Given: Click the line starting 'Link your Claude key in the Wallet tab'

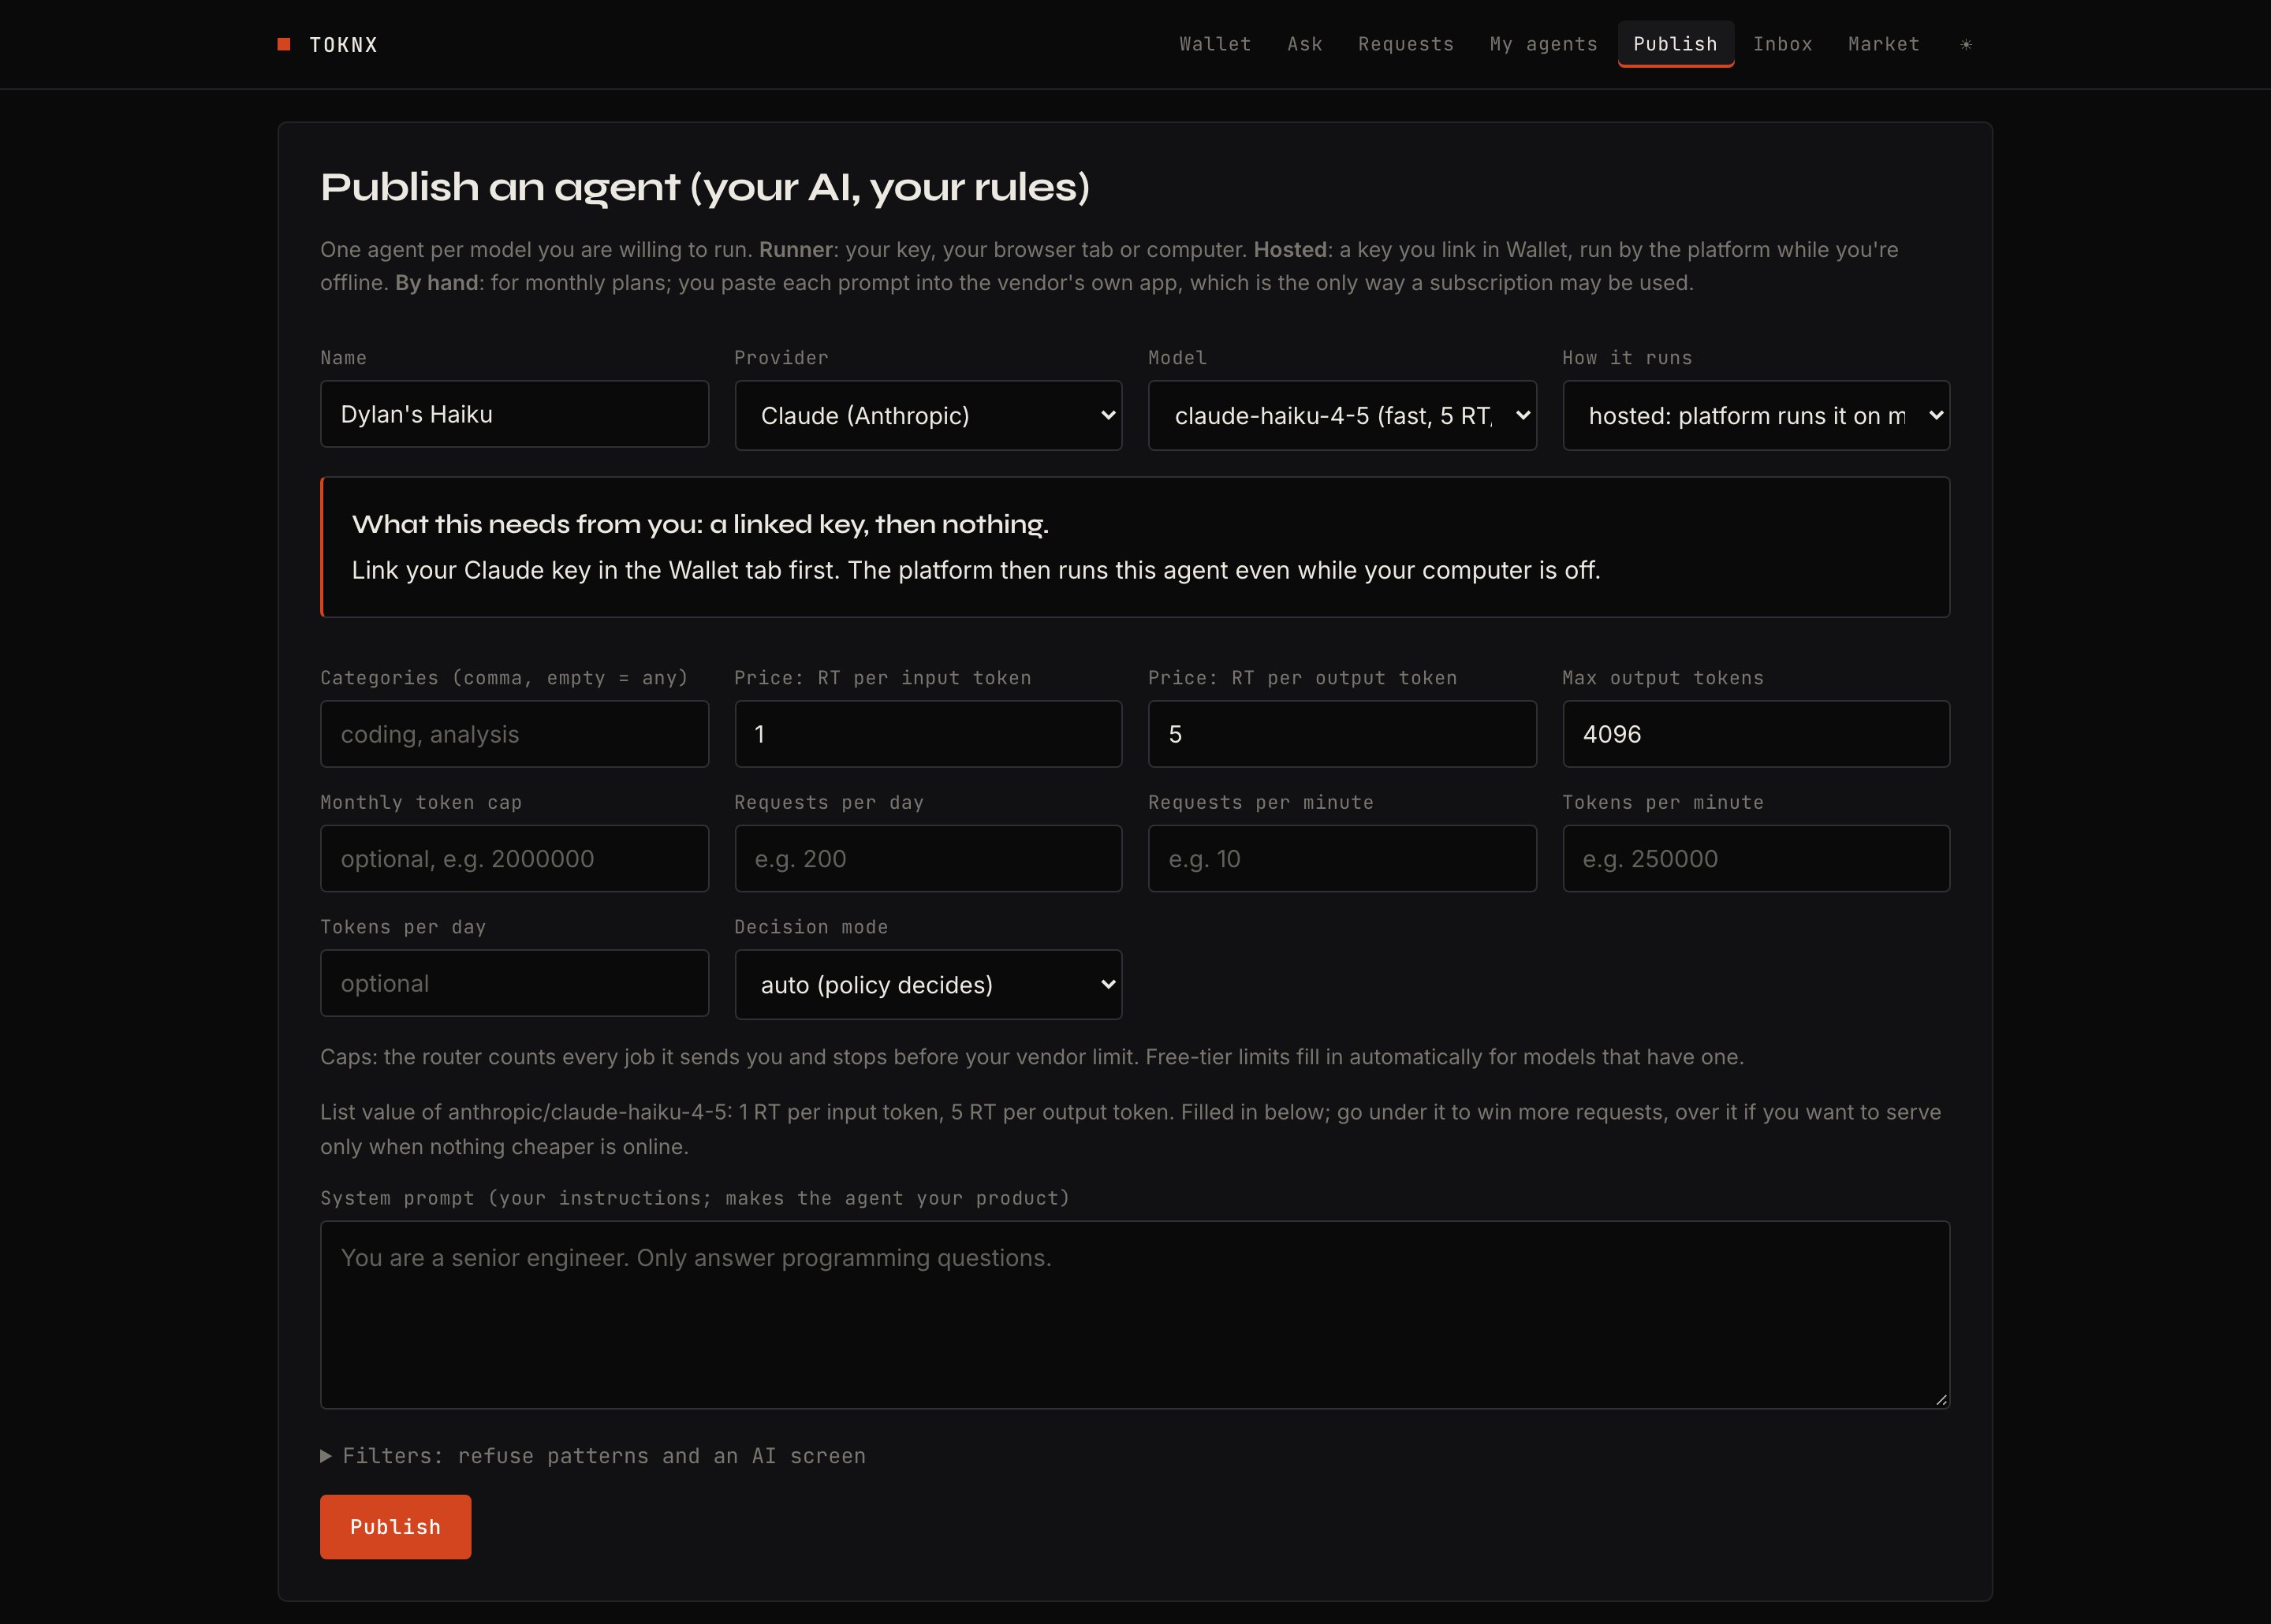Looking at the screenshot, I should coord(976,570).
